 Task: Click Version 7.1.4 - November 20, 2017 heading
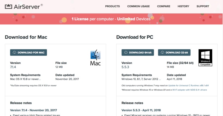[x=33, y=110]
